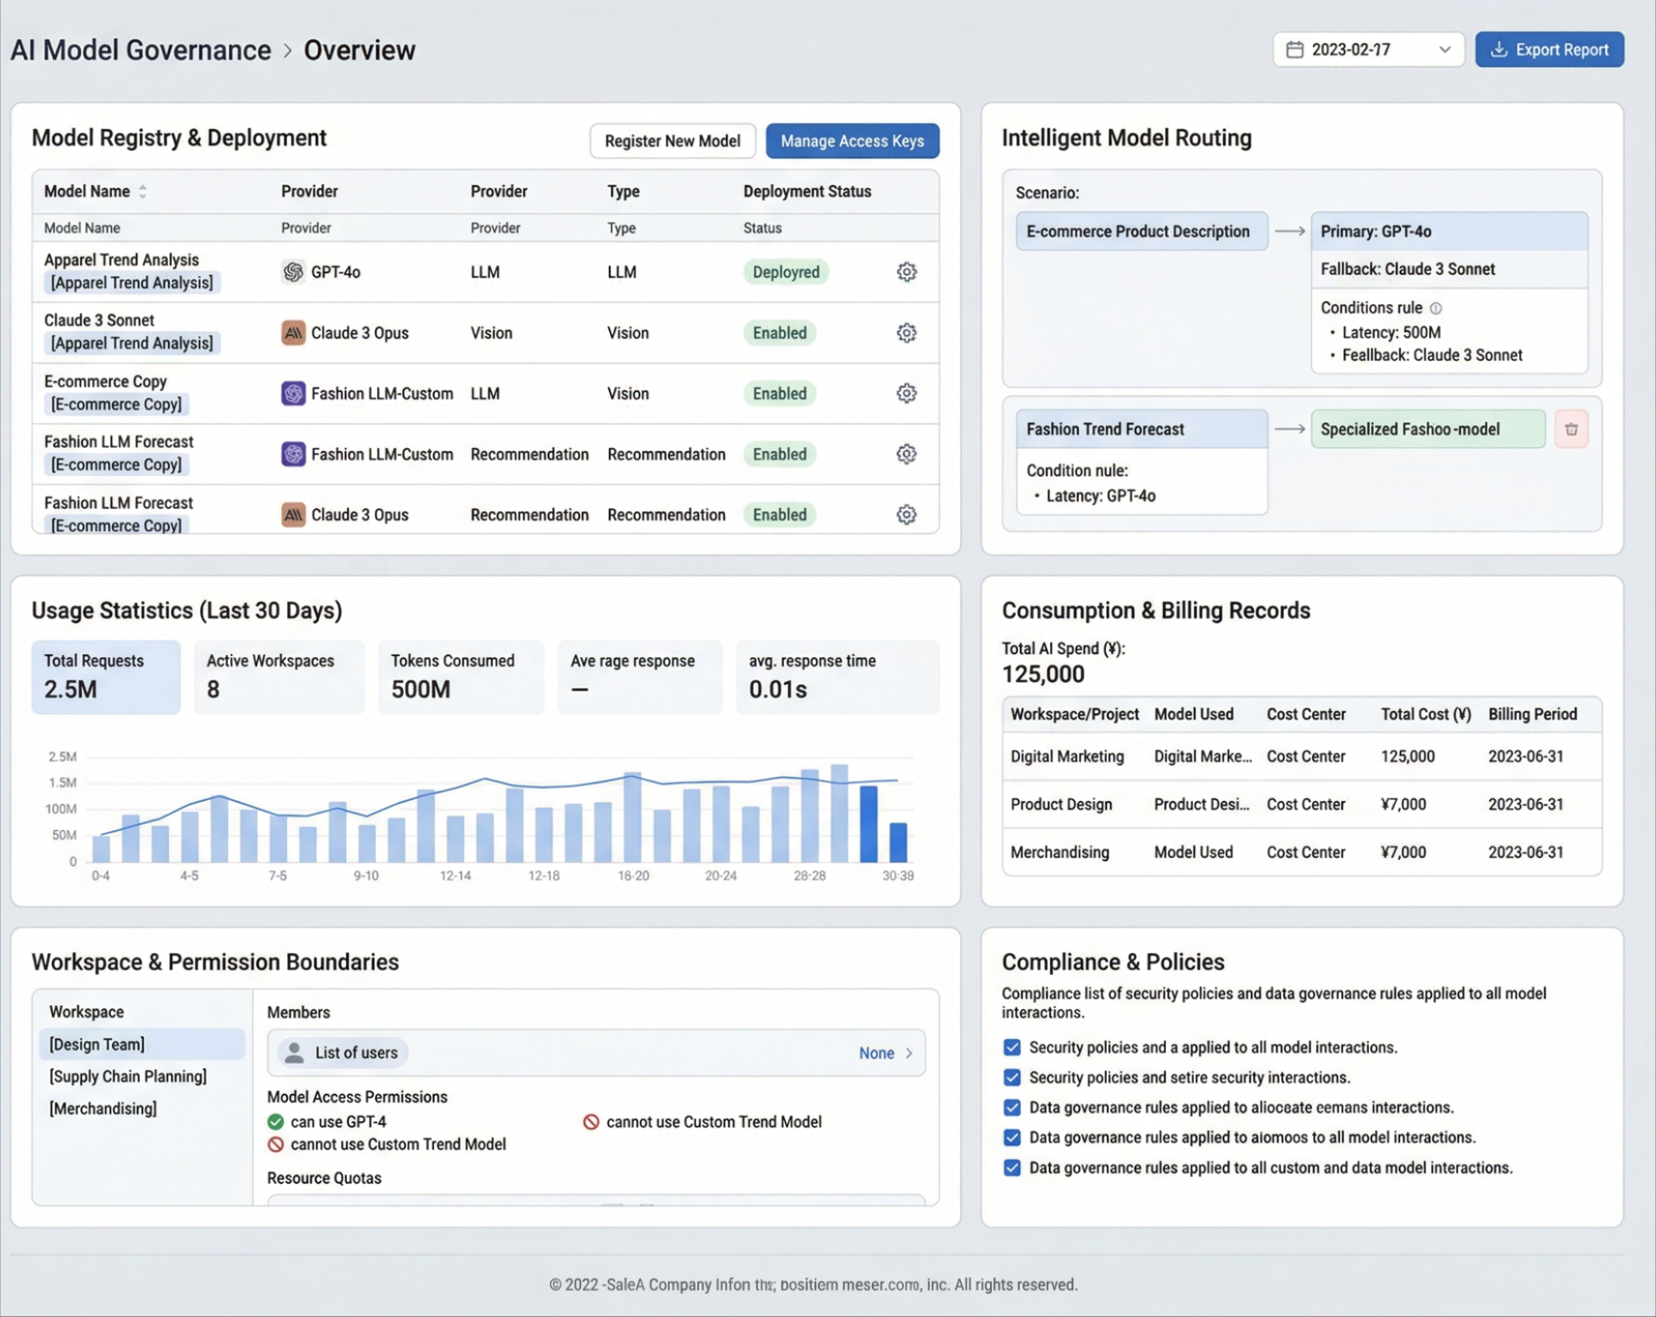Toggle custom and data model interactions checkbox
This screenshot has width=1656, height=1317.
(1011, 1168)
